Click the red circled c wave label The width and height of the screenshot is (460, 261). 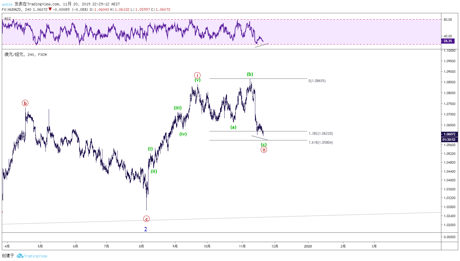pyautogui.click(x=146, y=219)
